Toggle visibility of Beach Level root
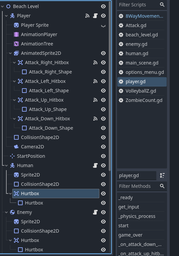The height and width of the screenshot is (256, 179). click(x=103, y=6)
